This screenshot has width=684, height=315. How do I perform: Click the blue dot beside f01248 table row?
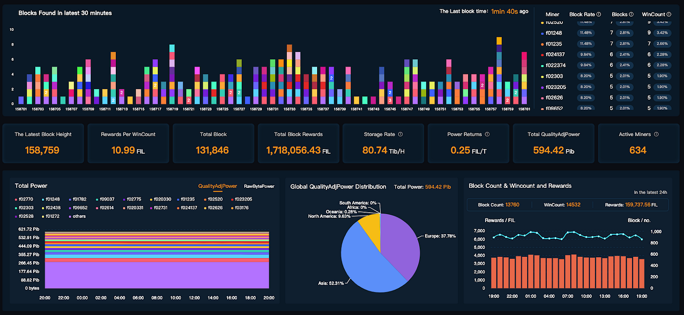tap(542, 33)
